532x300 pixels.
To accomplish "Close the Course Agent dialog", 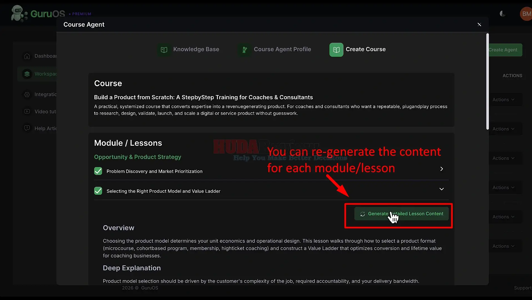I will pos(479,24).
